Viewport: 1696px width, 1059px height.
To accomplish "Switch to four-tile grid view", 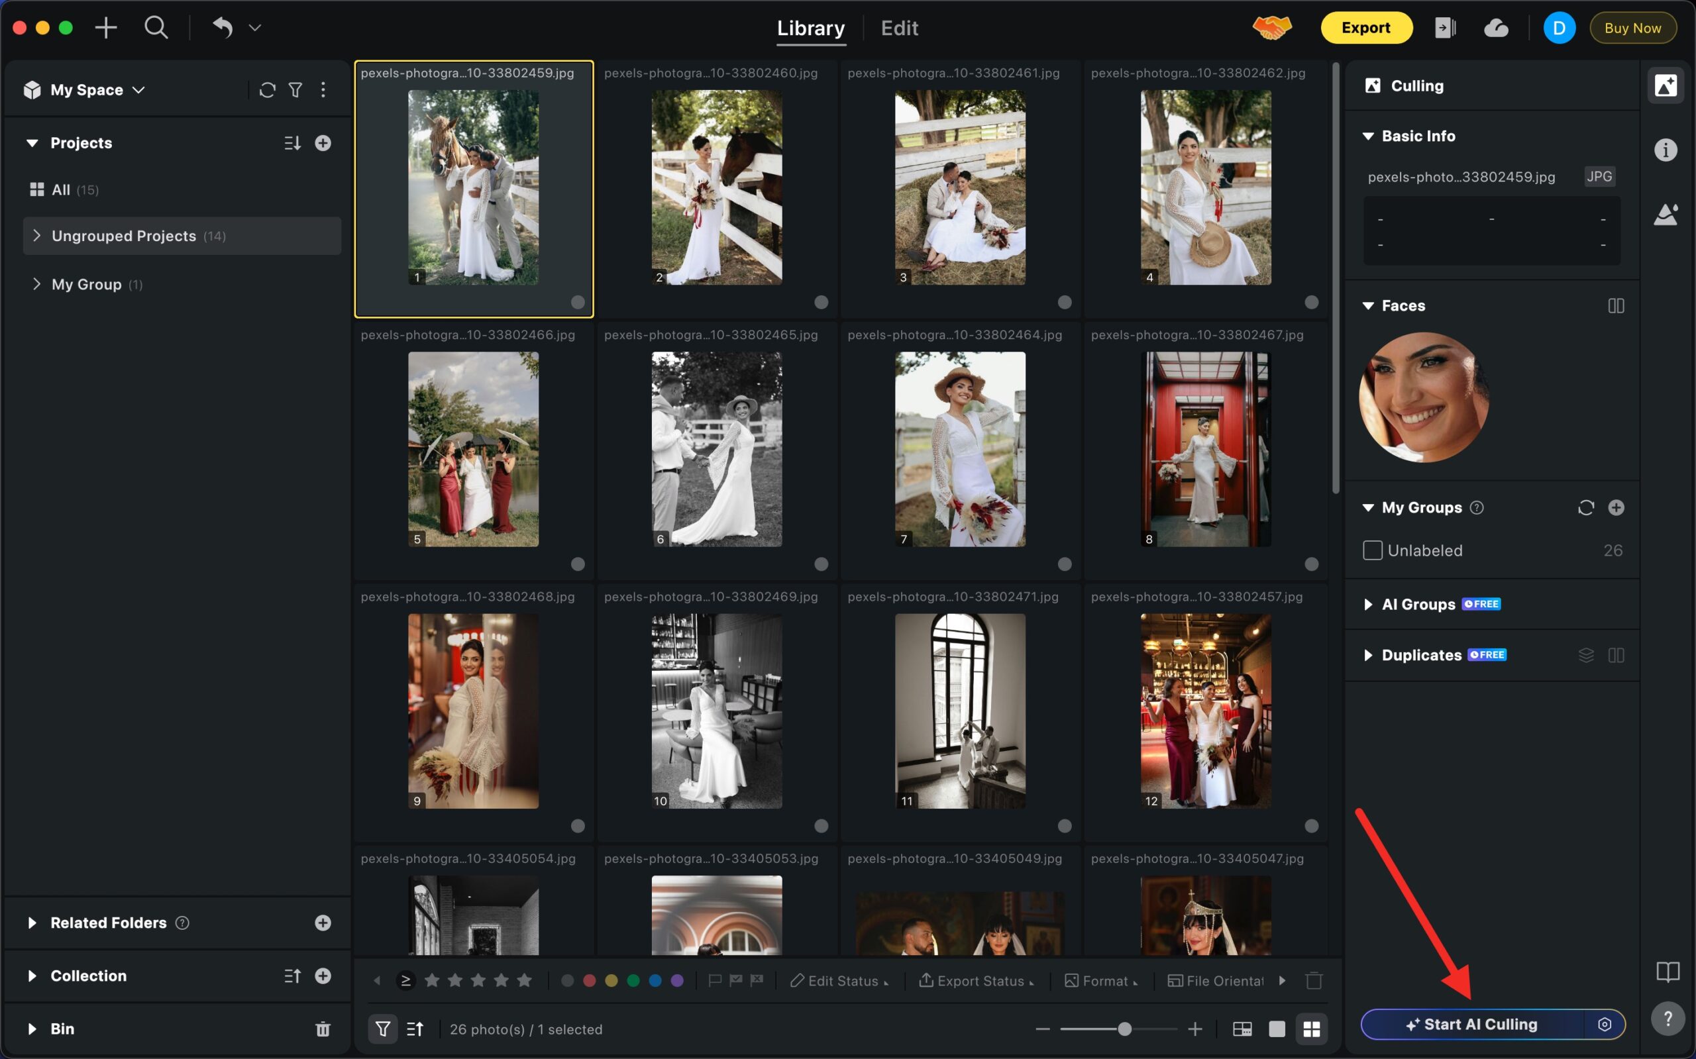I will point(1310,1029).
